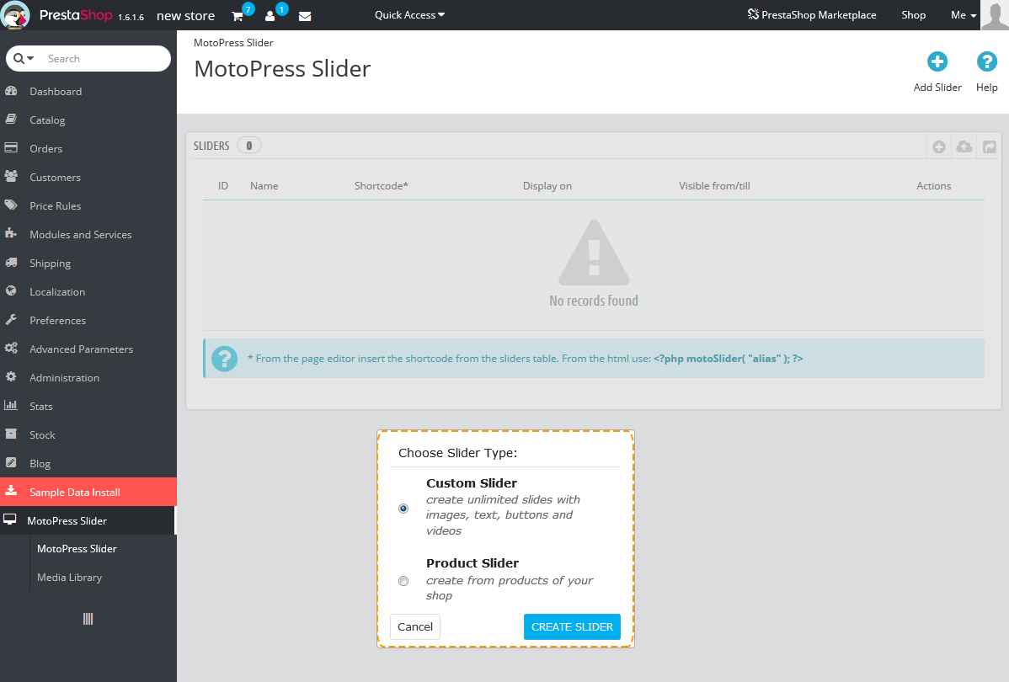Image resolution: width=1009 pixels, height=682 pixels.
Task: Open the Shop link in top bar
Action: [913, 15]
